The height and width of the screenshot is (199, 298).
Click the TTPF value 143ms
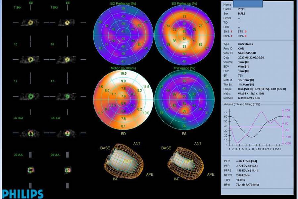240,180
